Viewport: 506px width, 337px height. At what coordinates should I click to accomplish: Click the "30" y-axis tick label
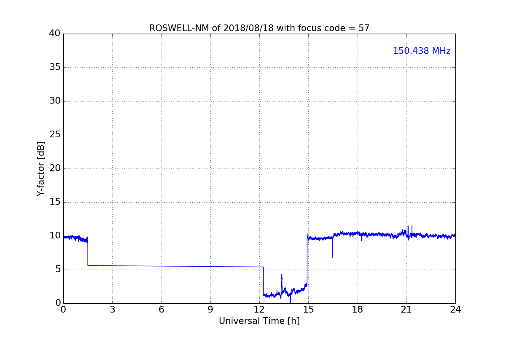pyautogui.click(x=55, y=101)
